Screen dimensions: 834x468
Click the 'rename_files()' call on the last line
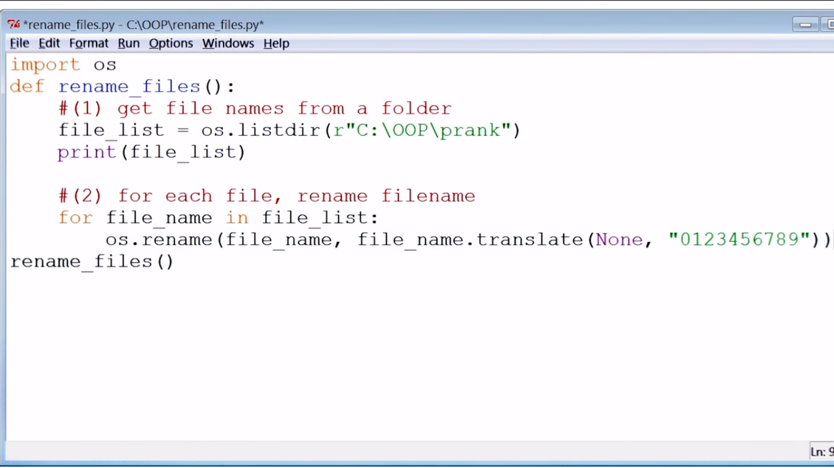[92, 261]
